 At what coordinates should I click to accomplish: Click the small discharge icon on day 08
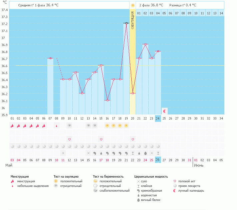tap(57, 126)
